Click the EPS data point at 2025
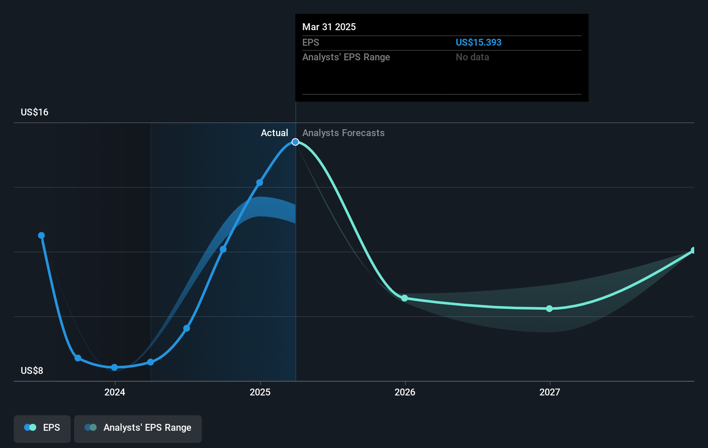Image resolution: width=708 pixels, height=448 pixels. 260,183
